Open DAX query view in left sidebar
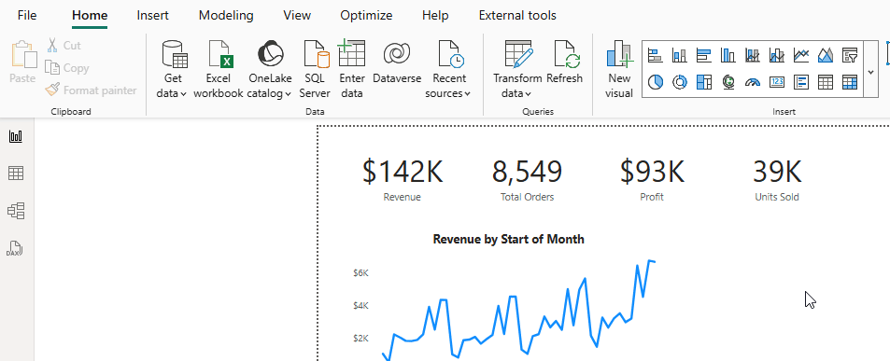The image size is (890, 361). tap(16, 249)
